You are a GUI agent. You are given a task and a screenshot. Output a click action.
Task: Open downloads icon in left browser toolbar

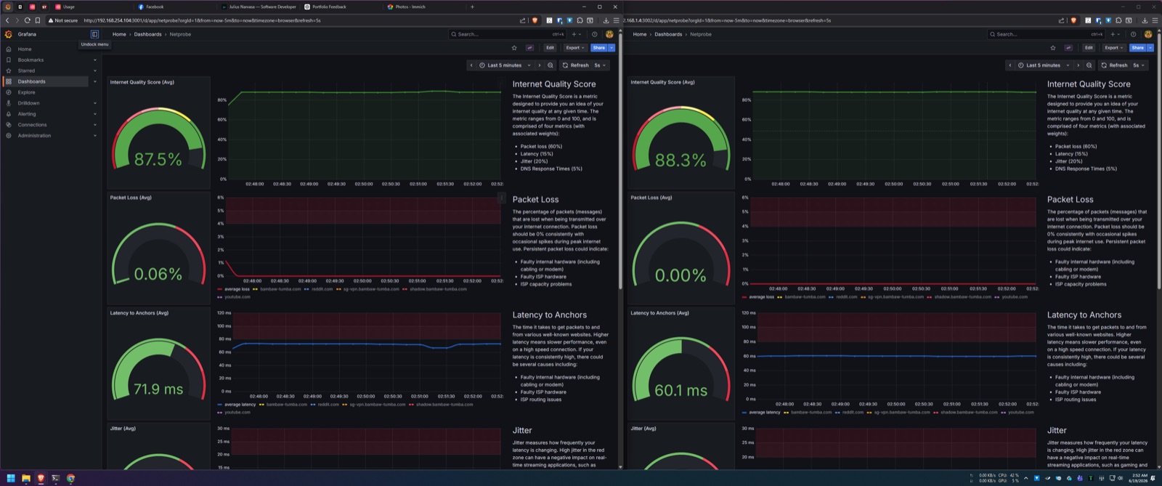606,20
